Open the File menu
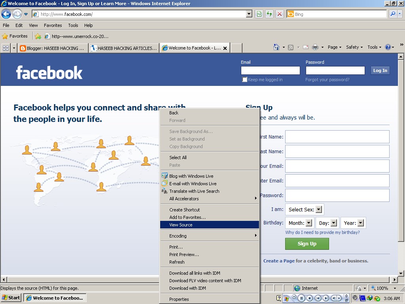The height and width of the screenshot is (304, 405). pyautogui.click(x=6, y=25)
